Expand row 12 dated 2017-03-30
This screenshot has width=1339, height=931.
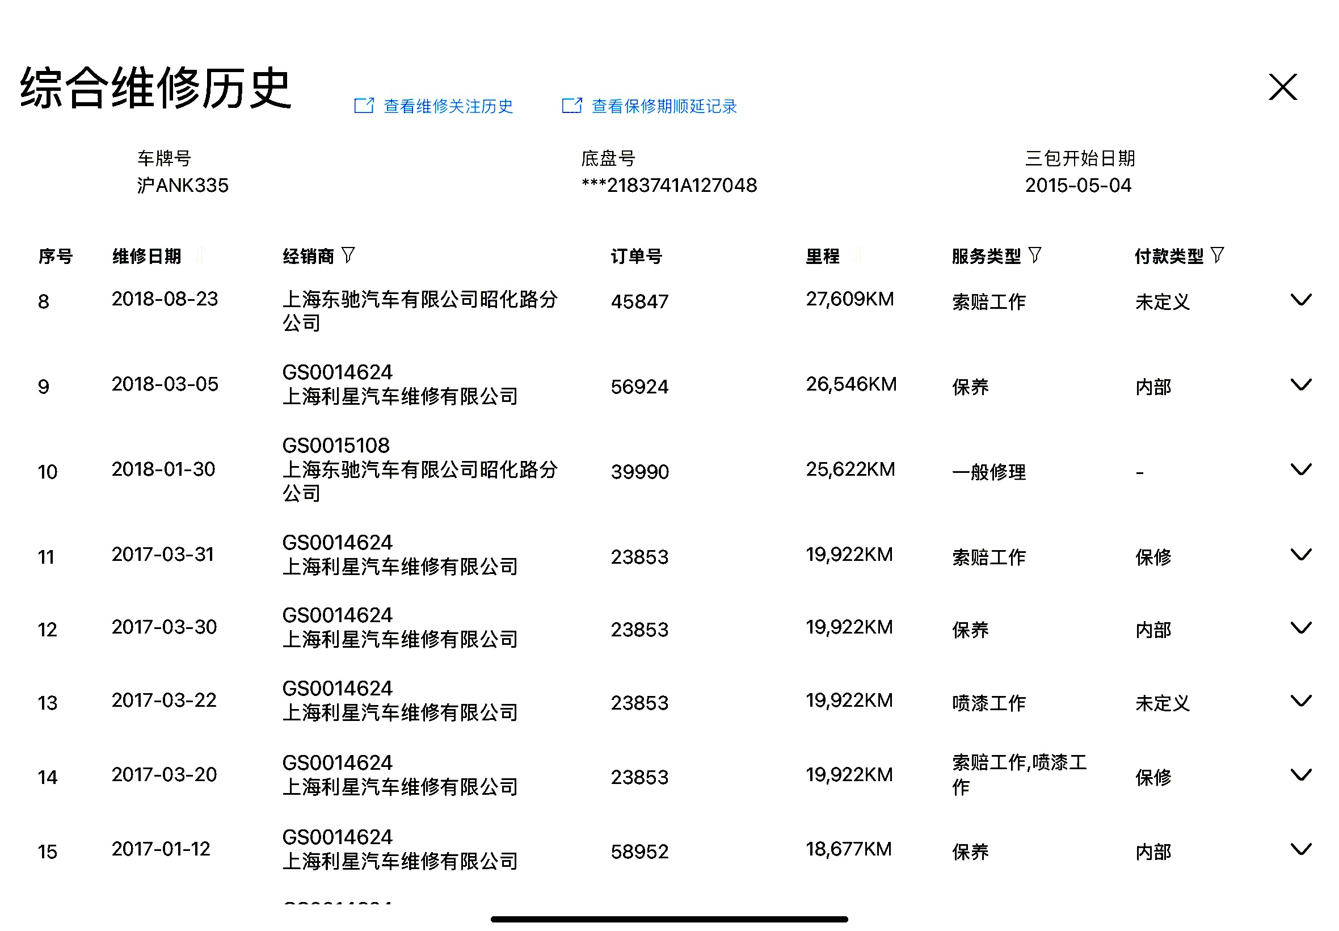coord(1300,628)
